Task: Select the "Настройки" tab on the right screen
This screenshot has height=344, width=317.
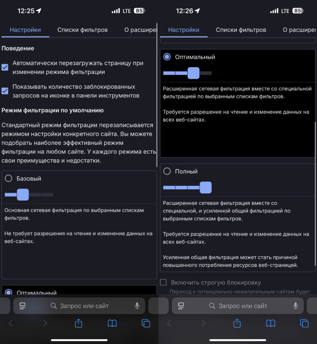Action: coord(184,30)
